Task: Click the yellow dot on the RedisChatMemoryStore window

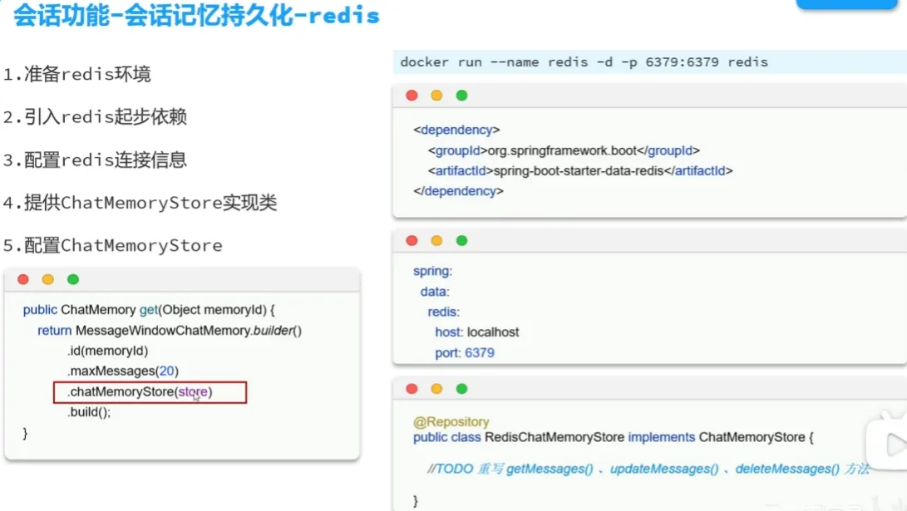Action: (x=436, y=389)
